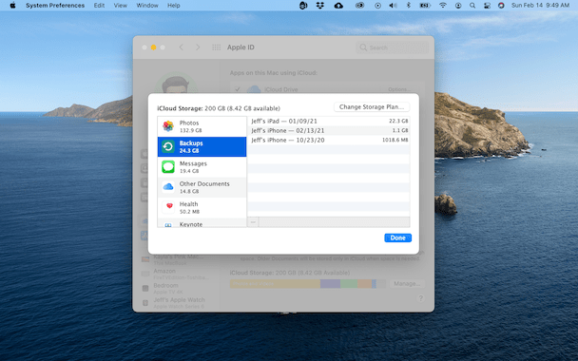Click the purple segment of storage bar
Viewport: 578px width, 361px height.
(x=330, y=284)
